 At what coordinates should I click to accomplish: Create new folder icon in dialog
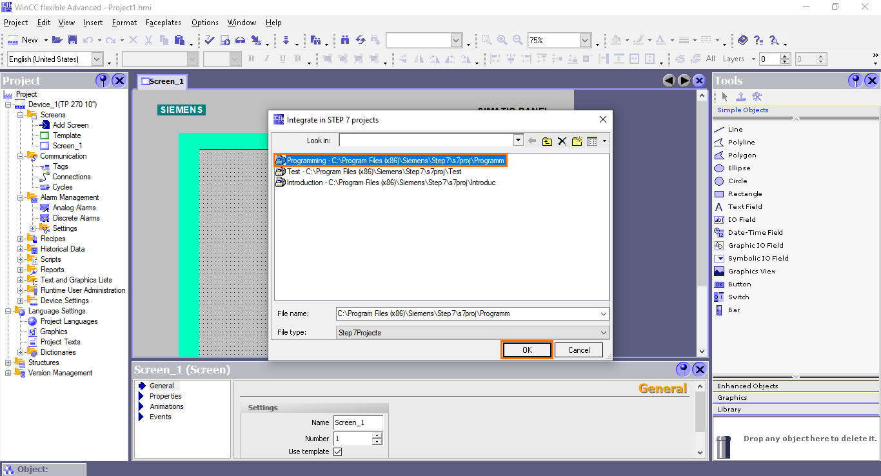coord(577,141)
